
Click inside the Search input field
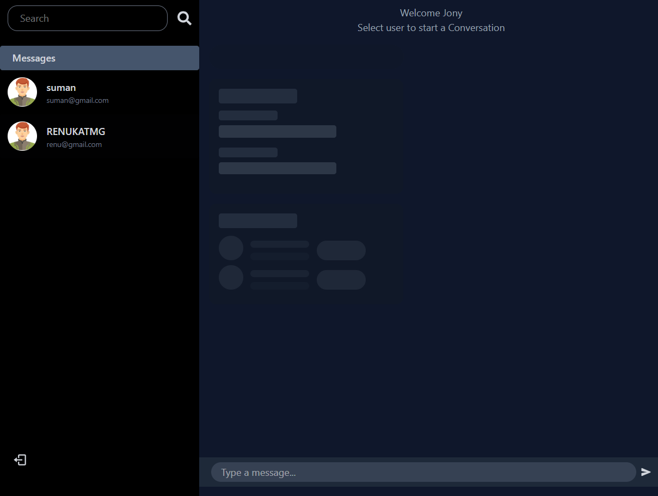click(x=87, y=18)
